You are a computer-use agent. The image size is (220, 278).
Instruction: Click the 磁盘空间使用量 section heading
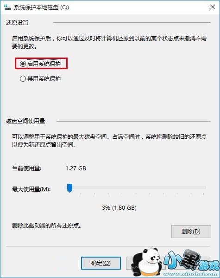[x=25, y=121]
